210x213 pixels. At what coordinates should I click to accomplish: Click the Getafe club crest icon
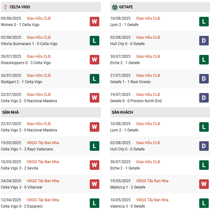(115, 7)
